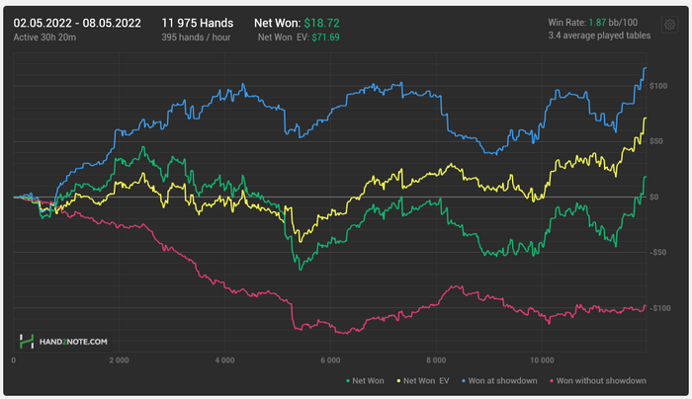
Task: Open the HAND2NOTE.COM watermark link
Action: coord(73,342)
